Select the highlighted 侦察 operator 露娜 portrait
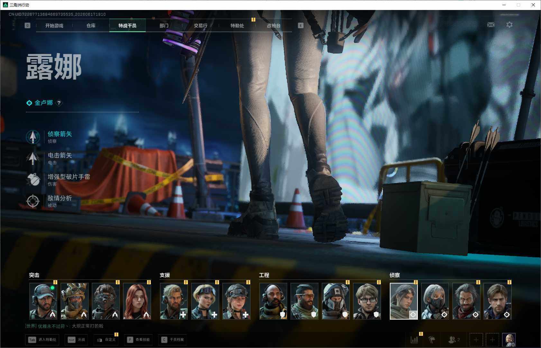541x348 pixels. coord(404,301)
